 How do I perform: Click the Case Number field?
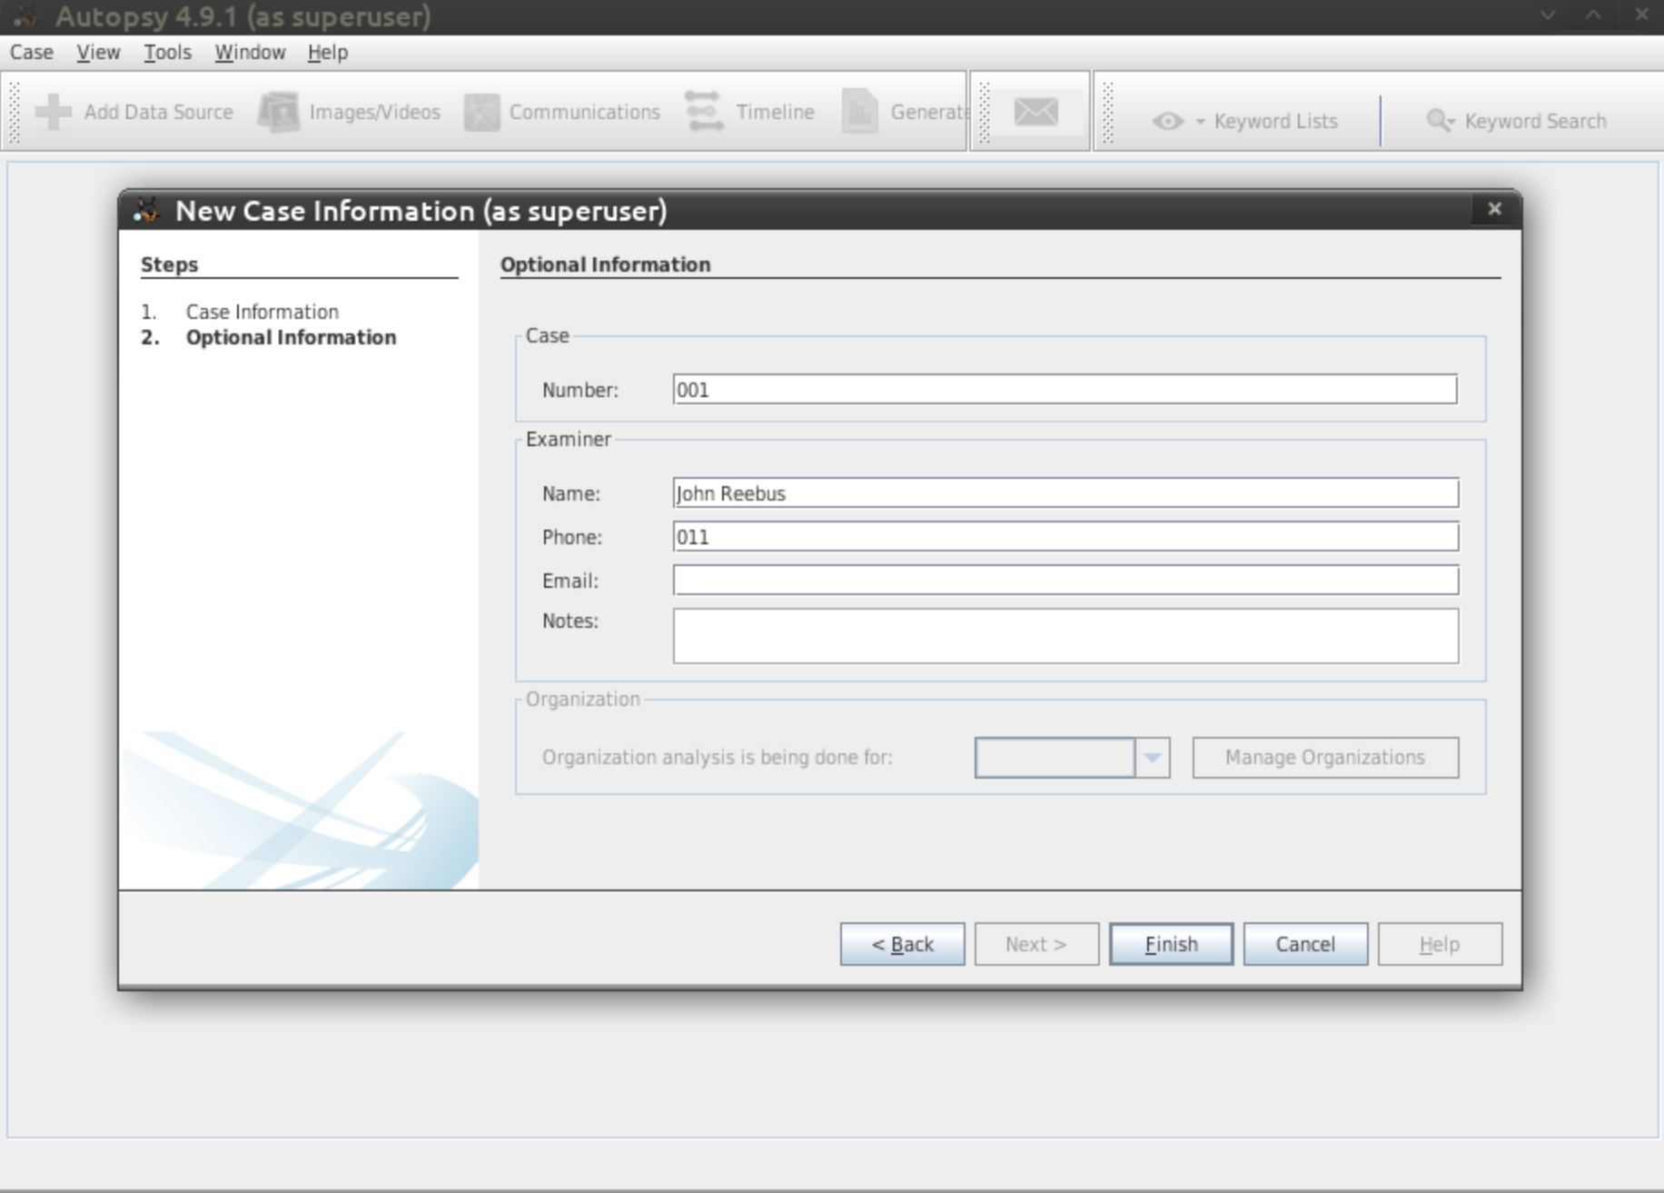tap(1065, 389)
